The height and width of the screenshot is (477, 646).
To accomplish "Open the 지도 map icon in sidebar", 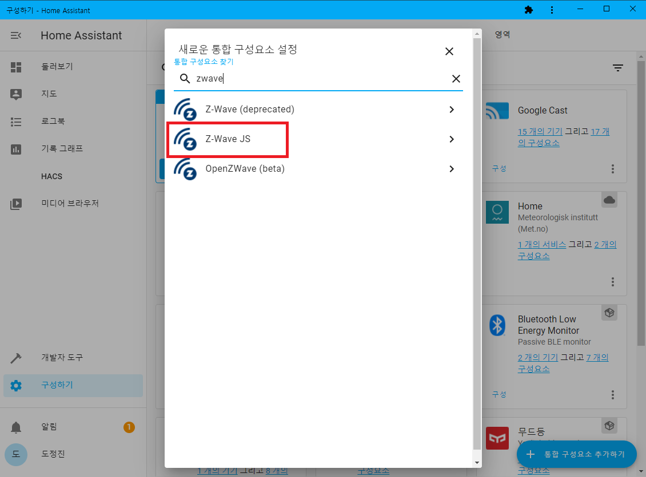I will pyautogui.click(x=15, y=94).
